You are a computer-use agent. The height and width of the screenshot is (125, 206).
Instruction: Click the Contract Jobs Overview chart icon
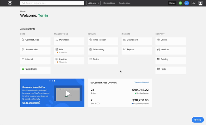click(x=92, y=83)
